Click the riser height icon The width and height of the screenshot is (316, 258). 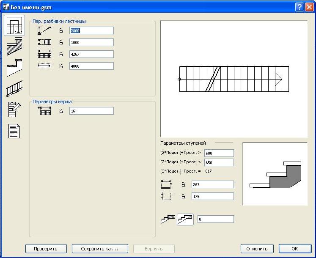tap(167, 196)
